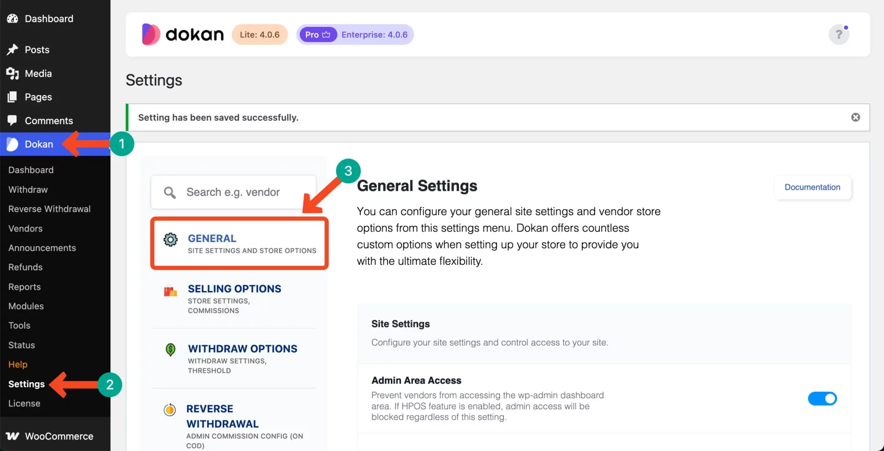884x451 pixels.
Task: Click the search magnifier icon
Action: pyautogui.click(x=170, y=193)
